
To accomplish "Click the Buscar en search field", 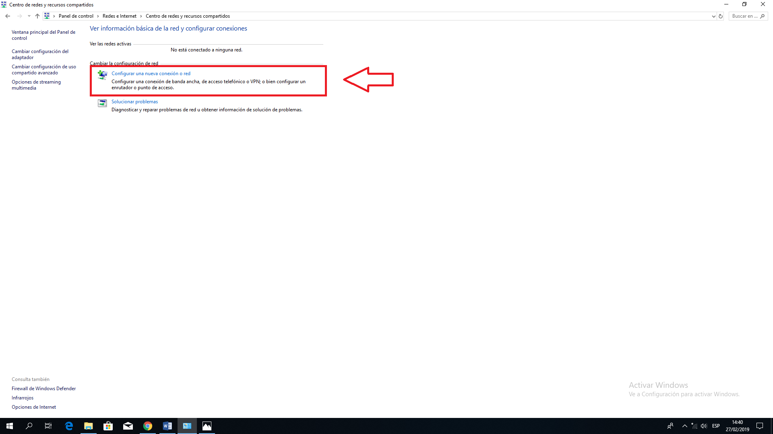I will point(744,16).
